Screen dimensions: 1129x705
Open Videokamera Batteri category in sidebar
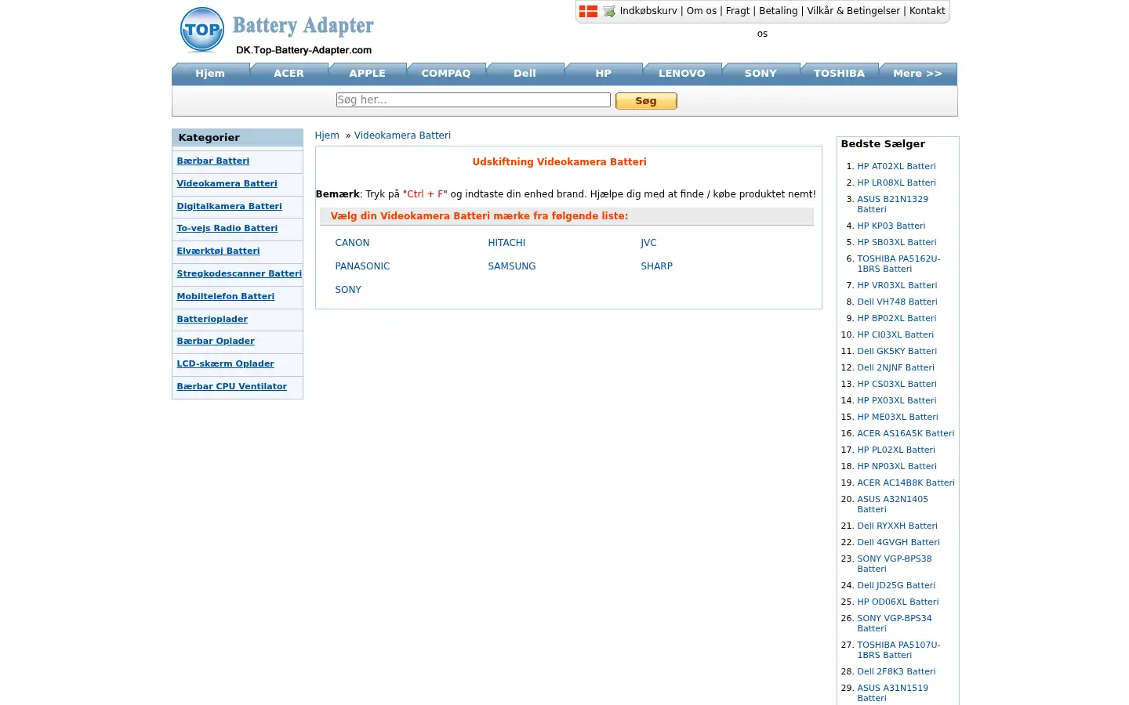coord(227,184)
